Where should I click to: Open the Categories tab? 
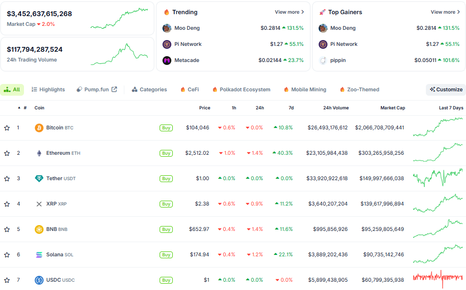[x=149, y=90]
